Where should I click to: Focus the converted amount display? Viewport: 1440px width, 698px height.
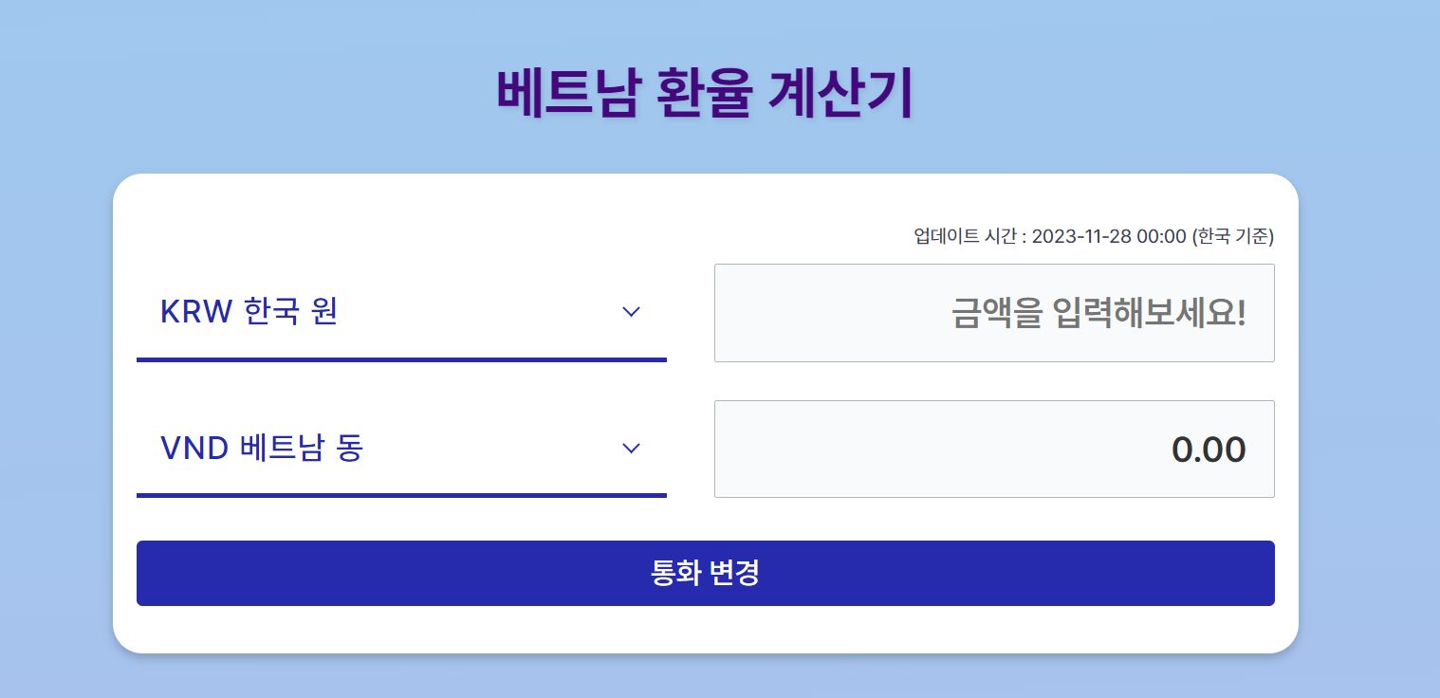pyautogui.click(x=994, y=449)
